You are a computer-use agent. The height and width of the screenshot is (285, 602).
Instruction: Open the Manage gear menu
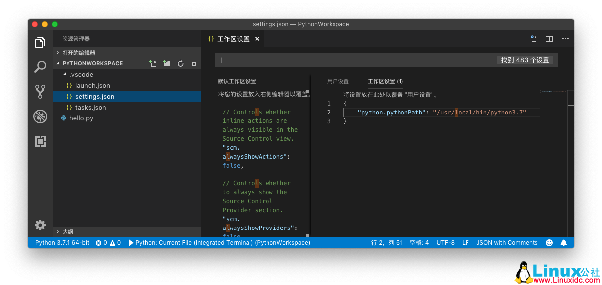tap(40, 225)
